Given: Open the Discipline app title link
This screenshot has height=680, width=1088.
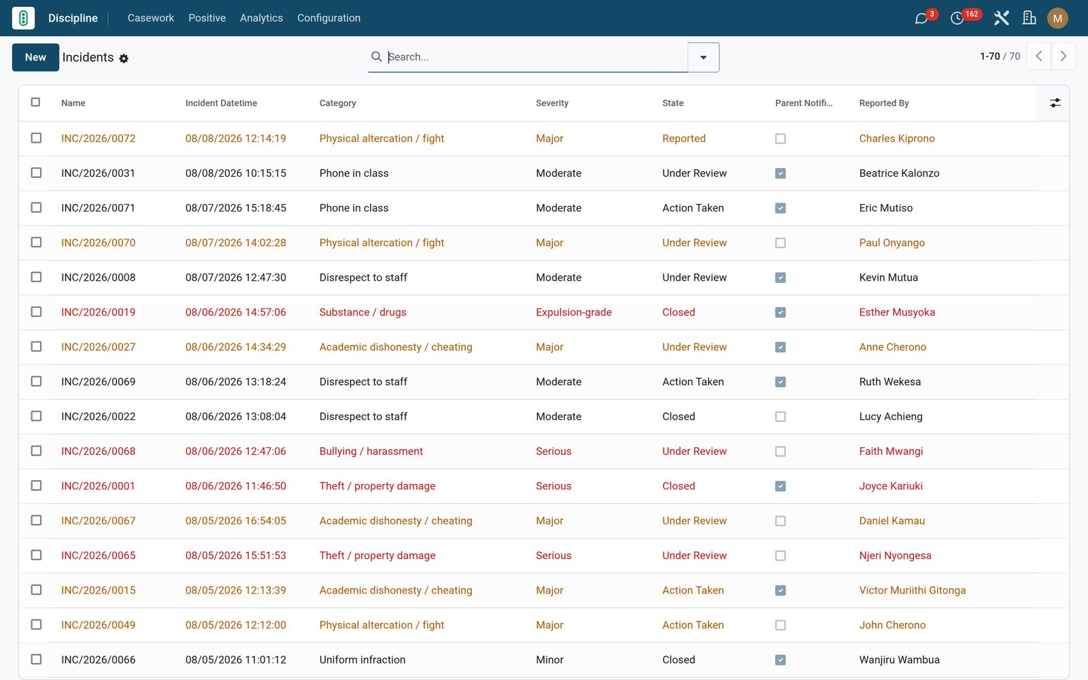Looking at the screenshot, I should click(x=73, y=18).
